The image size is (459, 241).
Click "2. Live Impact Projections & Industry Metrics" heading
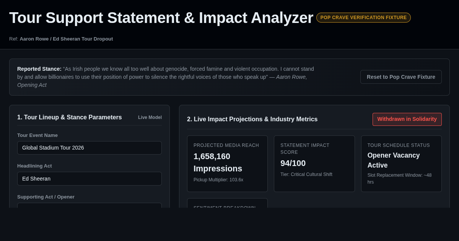coord(252,119)
